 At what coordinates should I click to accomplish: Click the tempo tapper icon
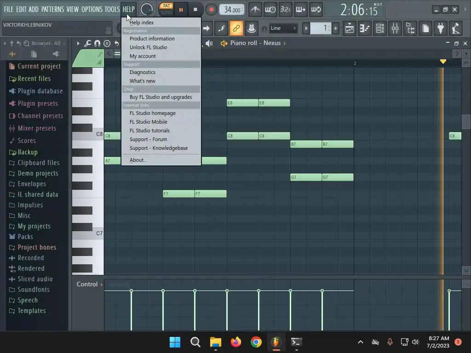point(456,28)
